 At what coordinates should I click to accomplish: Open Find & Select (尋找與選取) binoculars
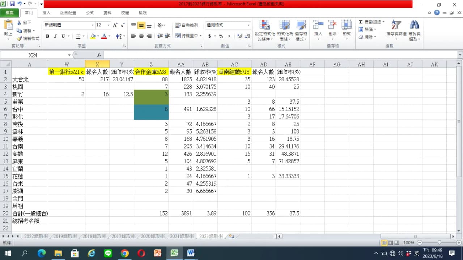(x=415, y=30)
